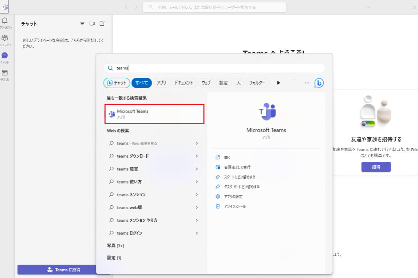Screen dimensions: 418x278
Task: Open Community icon in Teams sidebar
Action: click(5, 38)
